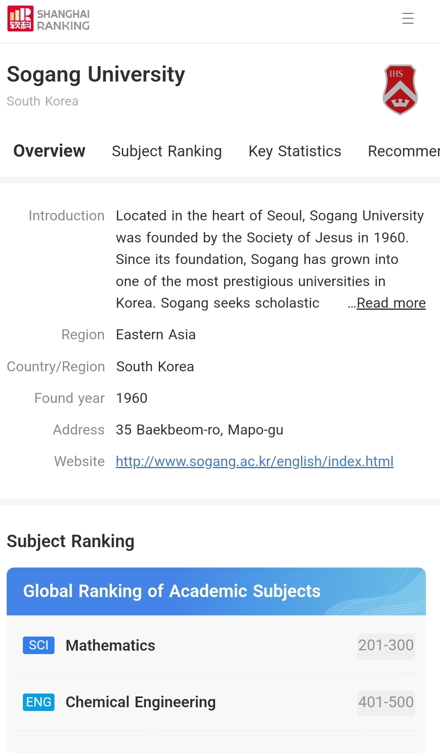Open the hamburger menu icon

point(408,18)
